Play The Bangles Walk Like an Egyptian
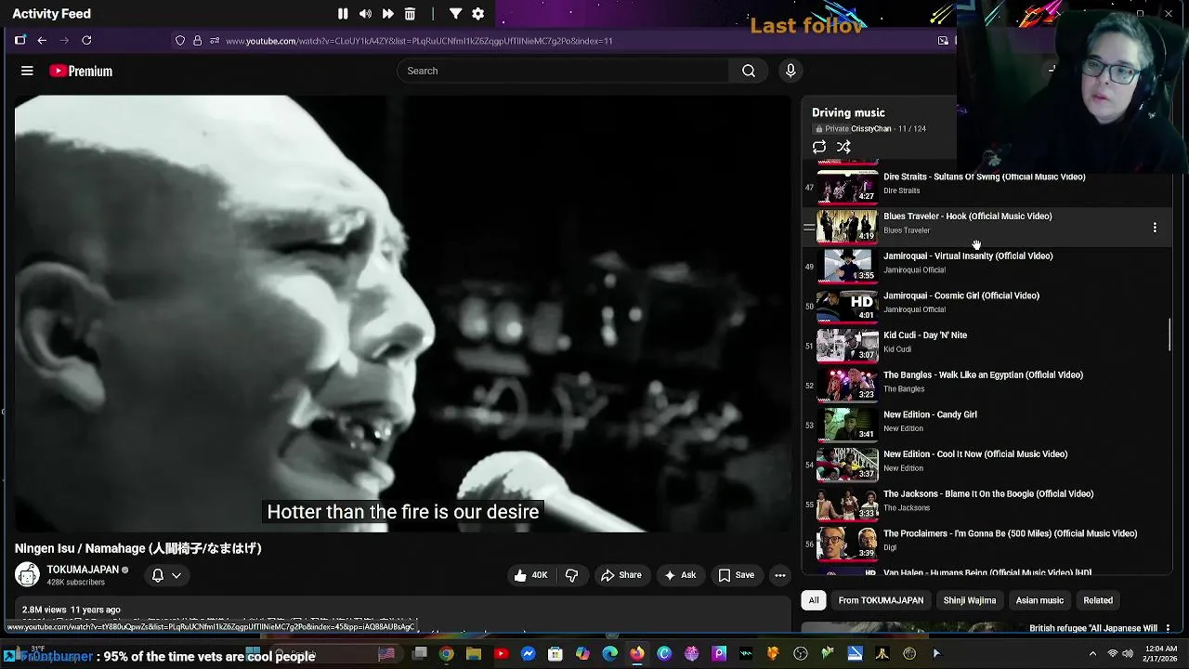Screen dimensions: 1189x669 847,385
